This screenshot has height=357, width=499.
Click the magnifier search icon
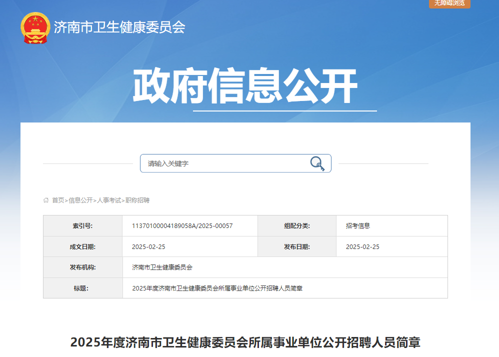point(317,163)
